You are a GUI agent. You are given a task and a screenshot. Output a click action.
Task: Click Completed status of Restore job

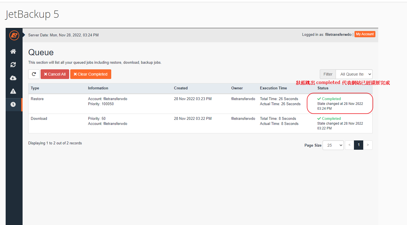[x=329, y=99]
